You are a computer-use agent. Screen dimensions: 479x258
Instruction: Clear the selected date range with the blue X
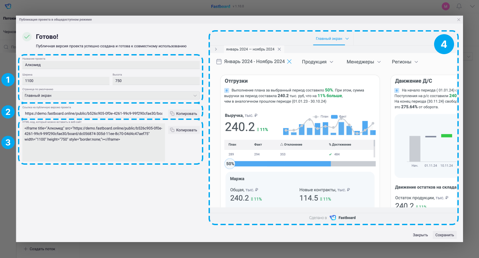[289, 61]
